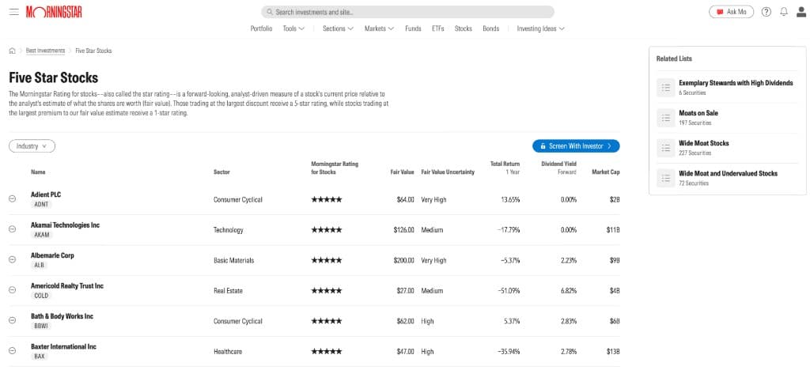
Task: Click Adient's five-star rating
Action: (x=327, y=199)
